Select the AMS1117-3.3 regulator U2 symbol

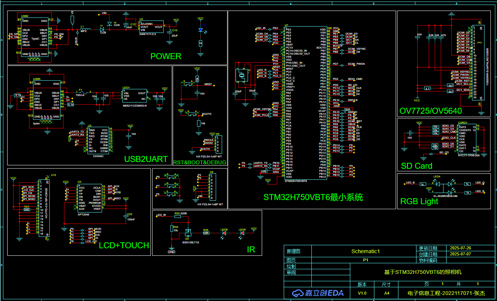pyautogui.click(x=151, y=27)
